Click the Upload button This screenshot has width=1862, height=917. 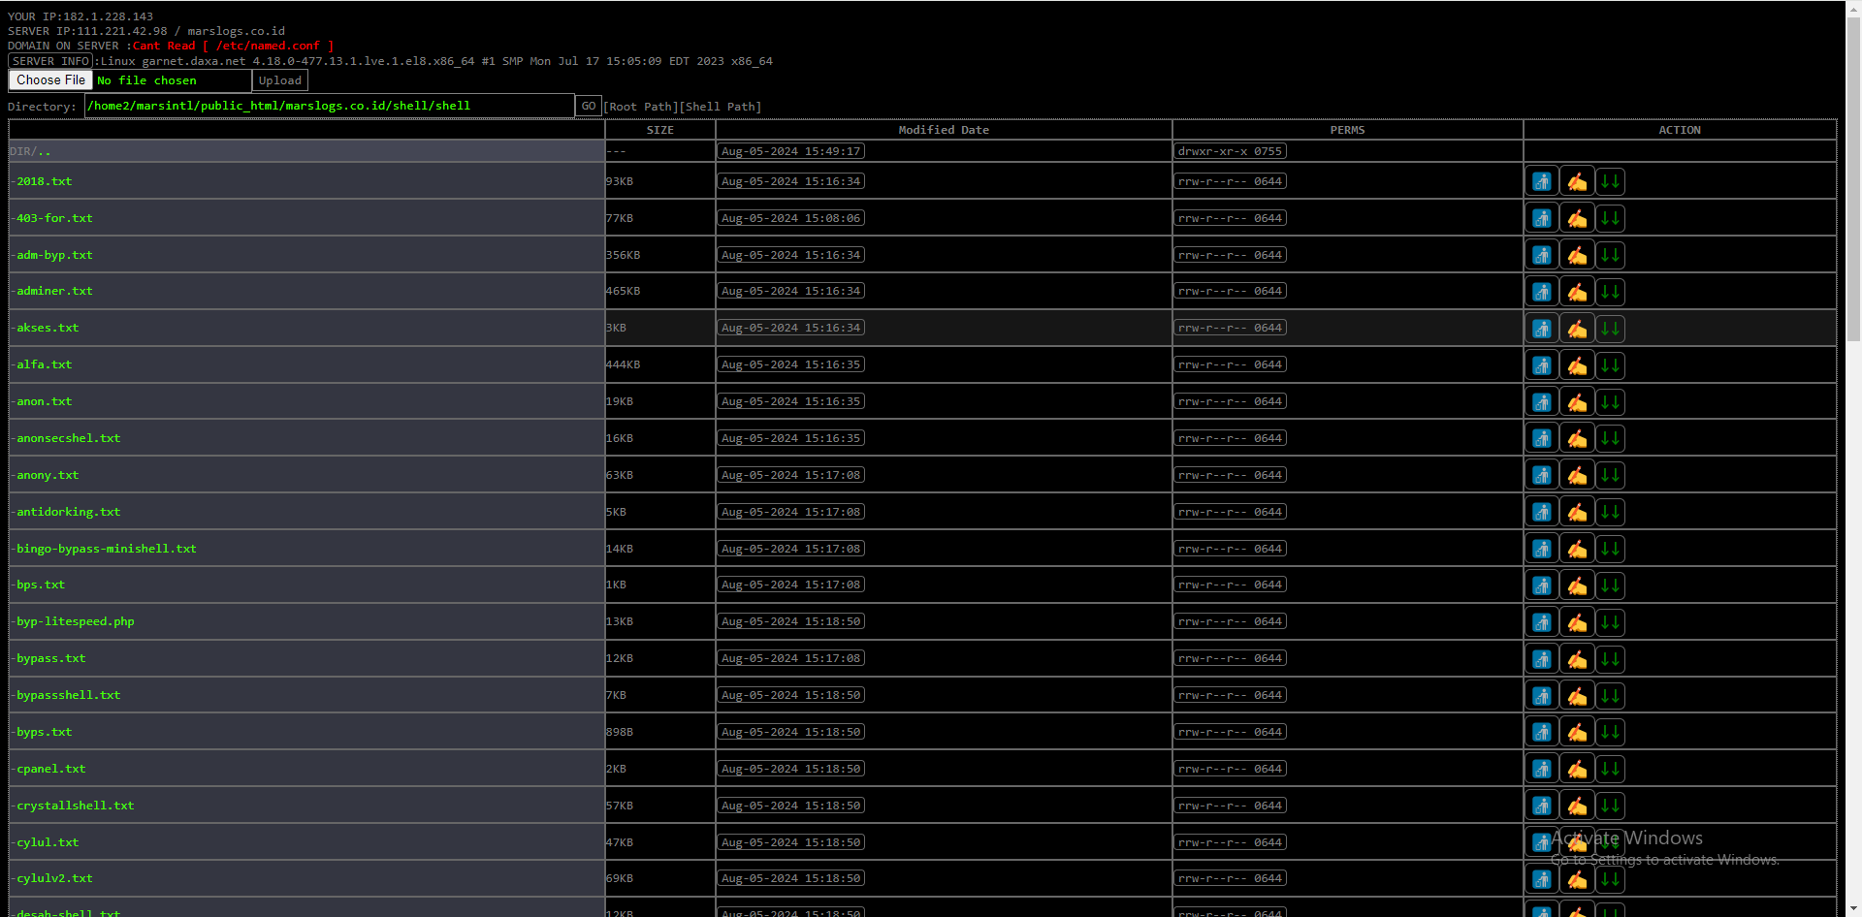tap(279, 80)
